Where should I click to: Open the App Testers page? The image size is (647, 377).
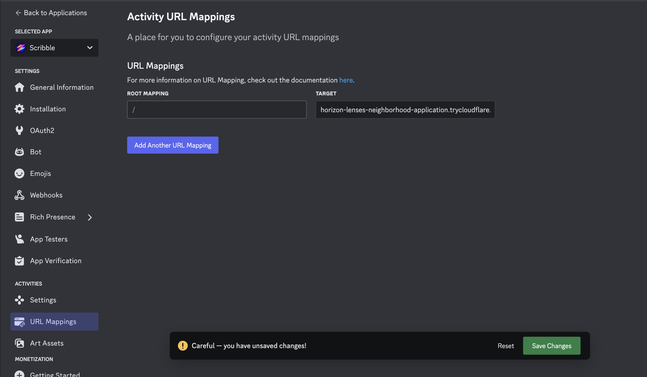[x=54, y=239]
